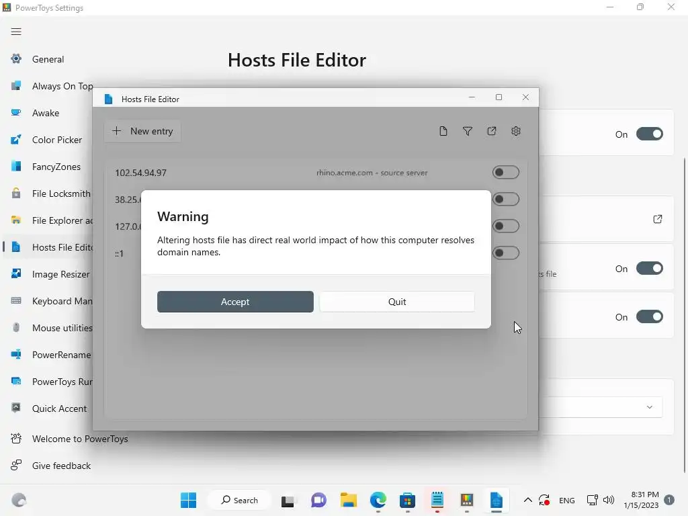Click the PowerRename sidebar icon
This screenshot has width=688, height=516.
(16, 355)
